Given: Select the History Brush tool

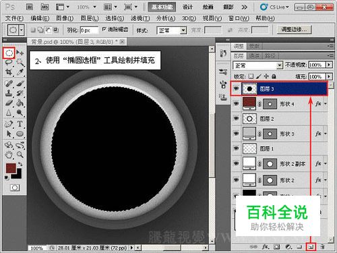Looking at the screenshot, I should tap(20, 93).
